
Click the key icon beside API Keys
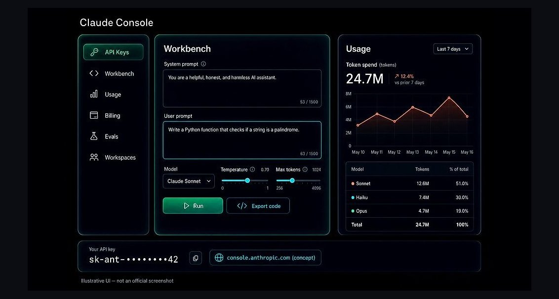[94, 52]
